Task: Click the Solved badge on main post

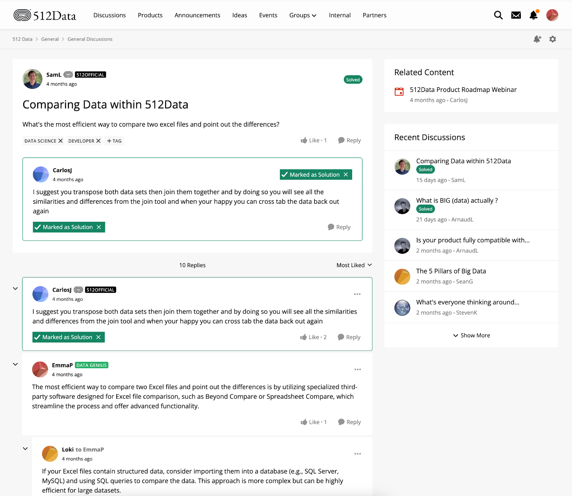Action: [x=353, y=80]
